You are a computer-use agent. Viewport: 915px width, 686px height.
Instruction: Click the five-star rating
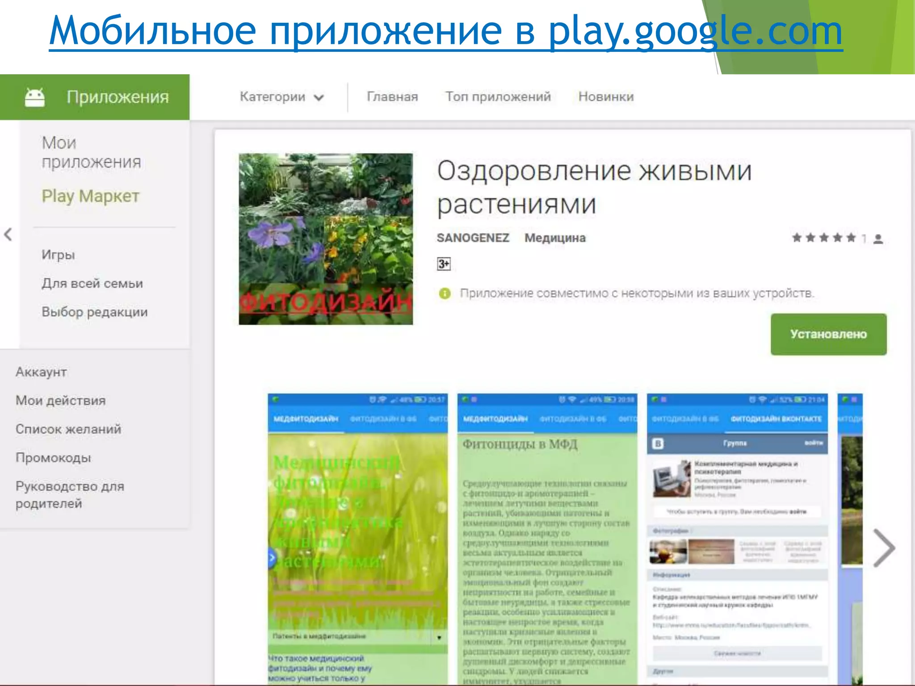coord(824,238)
